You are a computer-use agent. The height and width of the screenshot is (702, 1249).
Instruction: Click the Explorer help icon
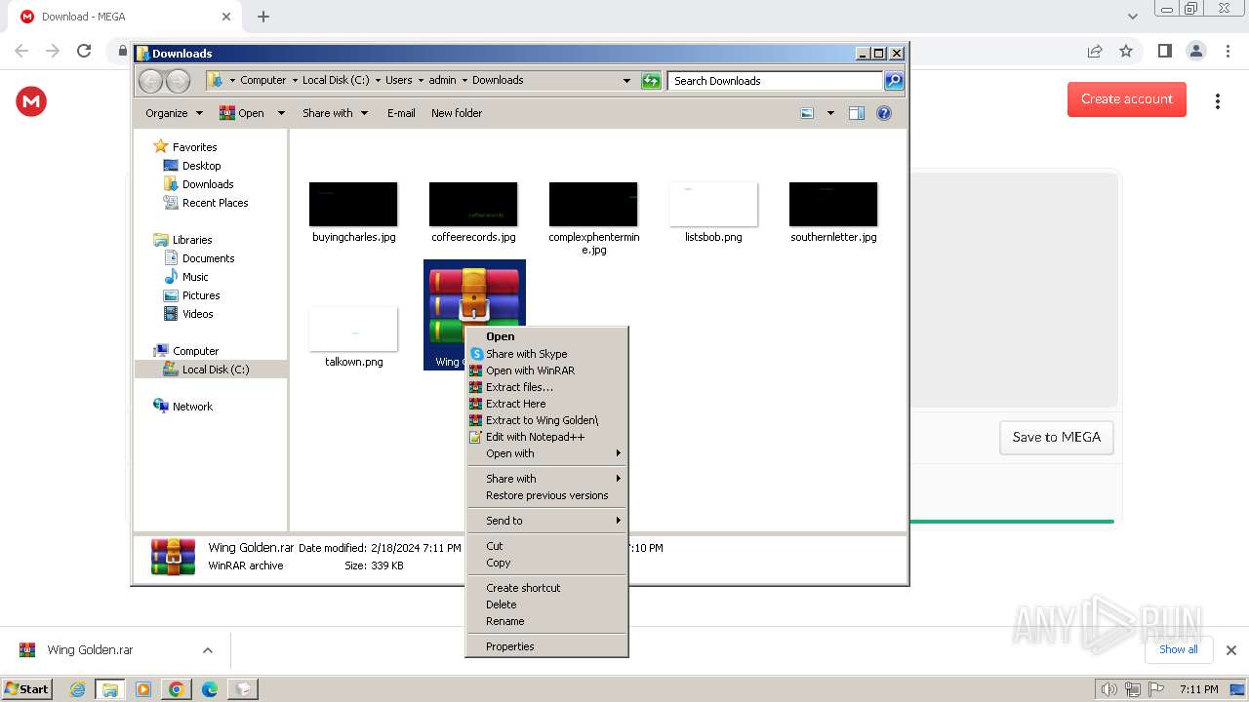click(x=884, y=113)
